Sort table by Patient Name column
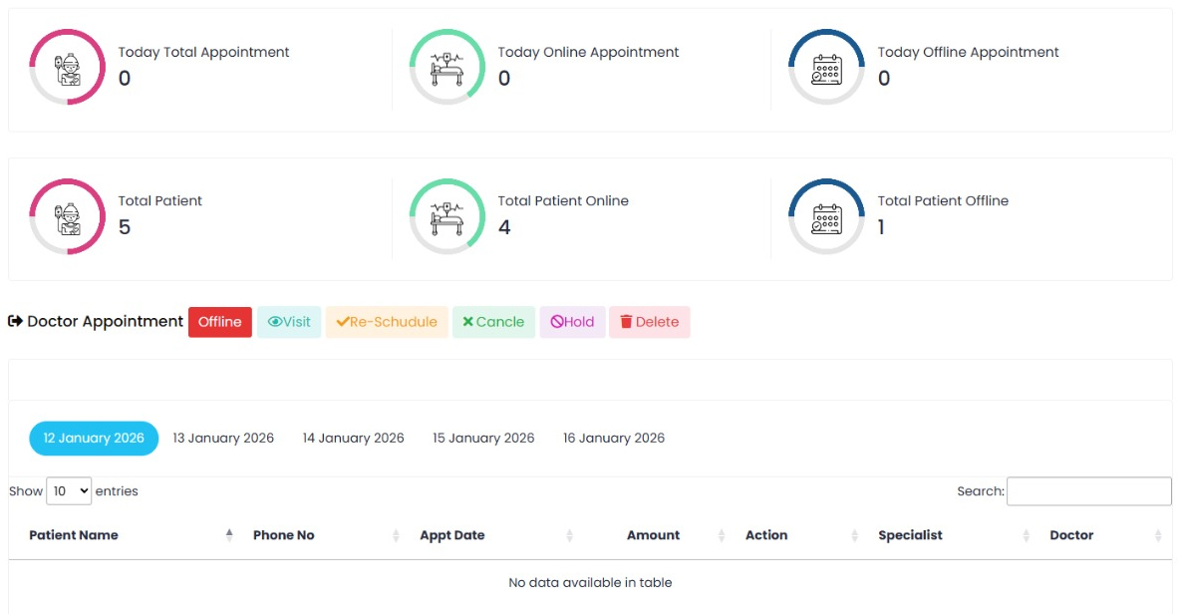 coord(74,535)
